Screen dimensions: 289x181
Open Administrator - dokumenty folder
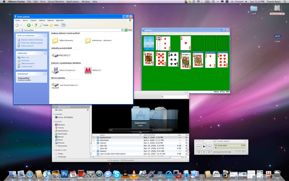pyautogui.click(x=88, y=40)
